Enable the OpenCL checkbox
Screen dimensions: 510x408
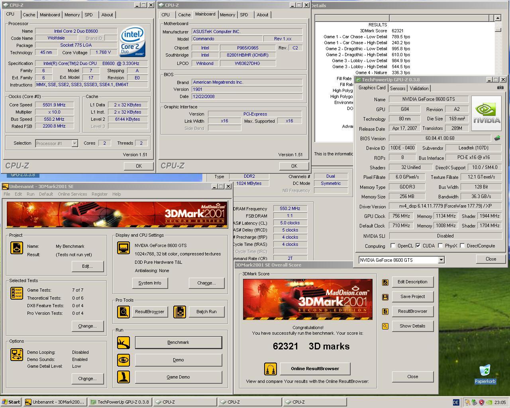[393, 246]
